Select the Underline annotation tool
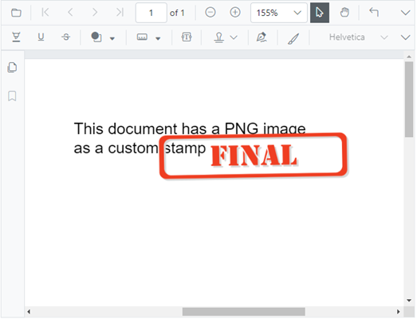This screenshot has height=319, width=417. [41, 37]
